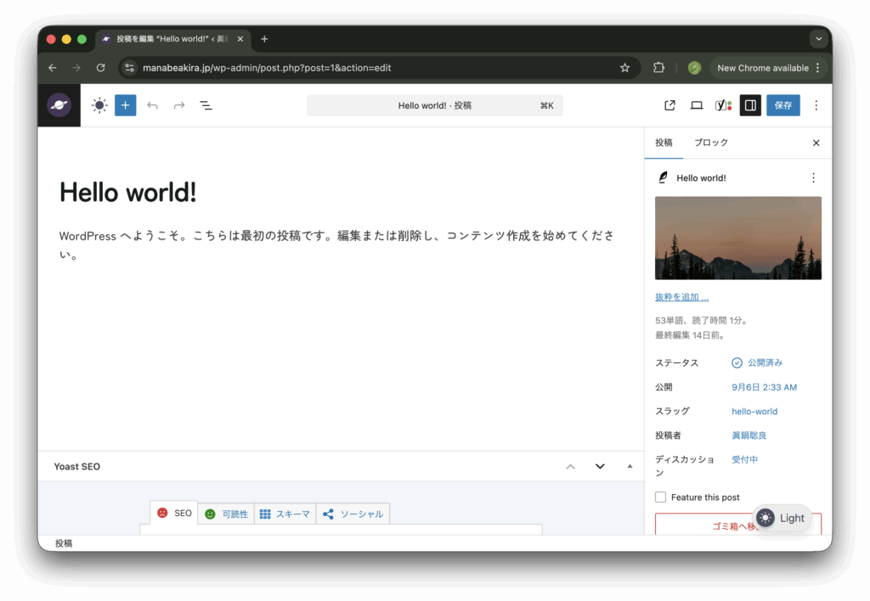The image size is (870, 601).
Task: Click the featured mountain sunset image
Action: pos(737,238)
